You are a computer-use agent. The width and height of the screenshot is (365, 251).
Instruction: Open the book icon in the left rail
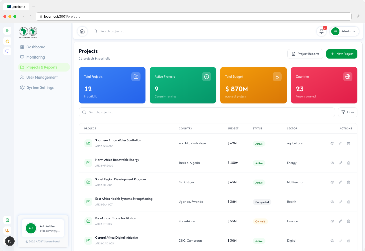tap(7, 230)
